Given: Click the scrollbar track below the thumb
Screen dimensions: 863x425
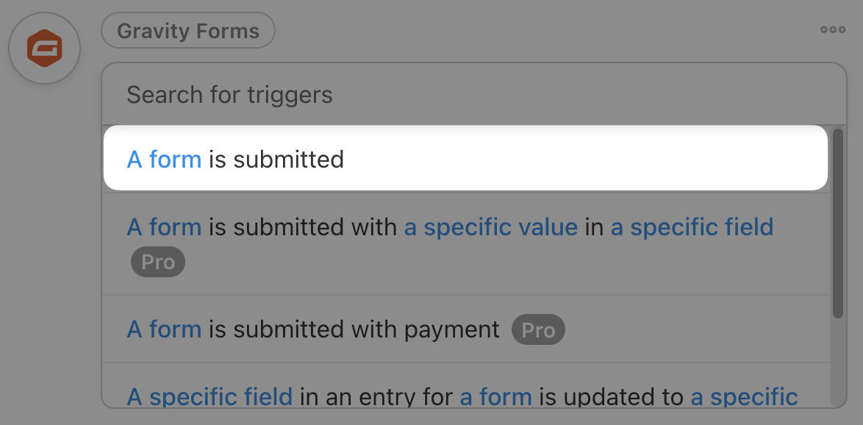Looking at the screenshot, I should tap(837, 362).
